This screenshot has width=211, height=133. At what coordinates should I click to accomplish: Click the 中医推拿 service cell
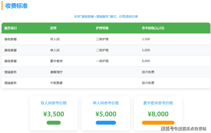point(56,83)
